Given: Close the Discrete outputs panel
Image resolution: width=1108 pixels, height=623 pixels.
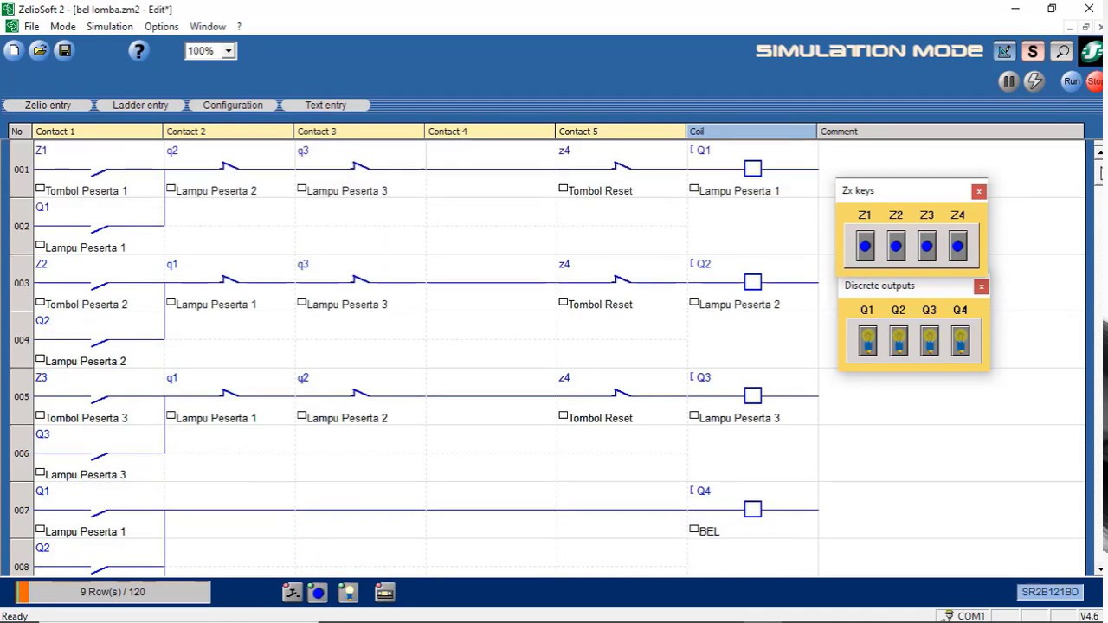Looking at the screenshot, I should [981, 286].
